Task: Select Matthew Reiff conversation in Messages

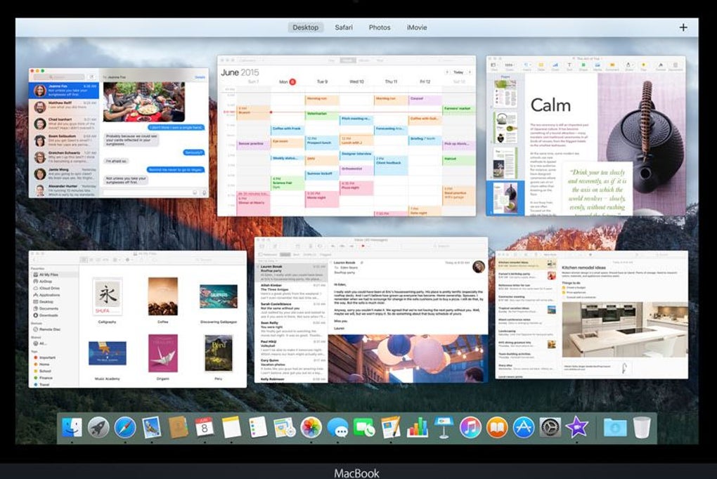Action: pyautogui.click(x=64, y=107)
